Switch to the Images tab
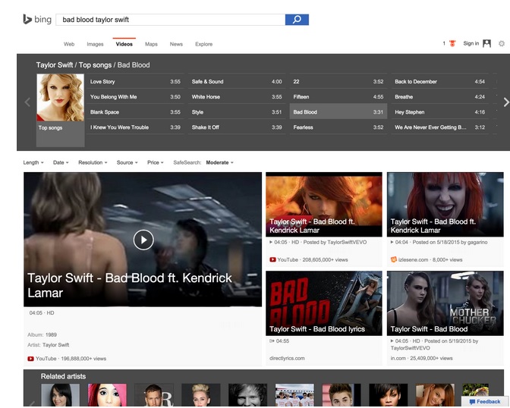510x408 pixels. (x=95, y=45)
